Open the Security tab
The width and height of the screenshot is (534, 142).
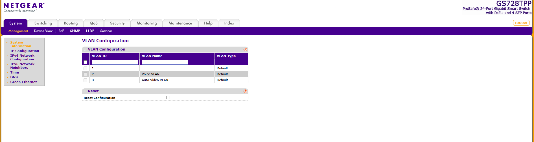tap(117, 23)
